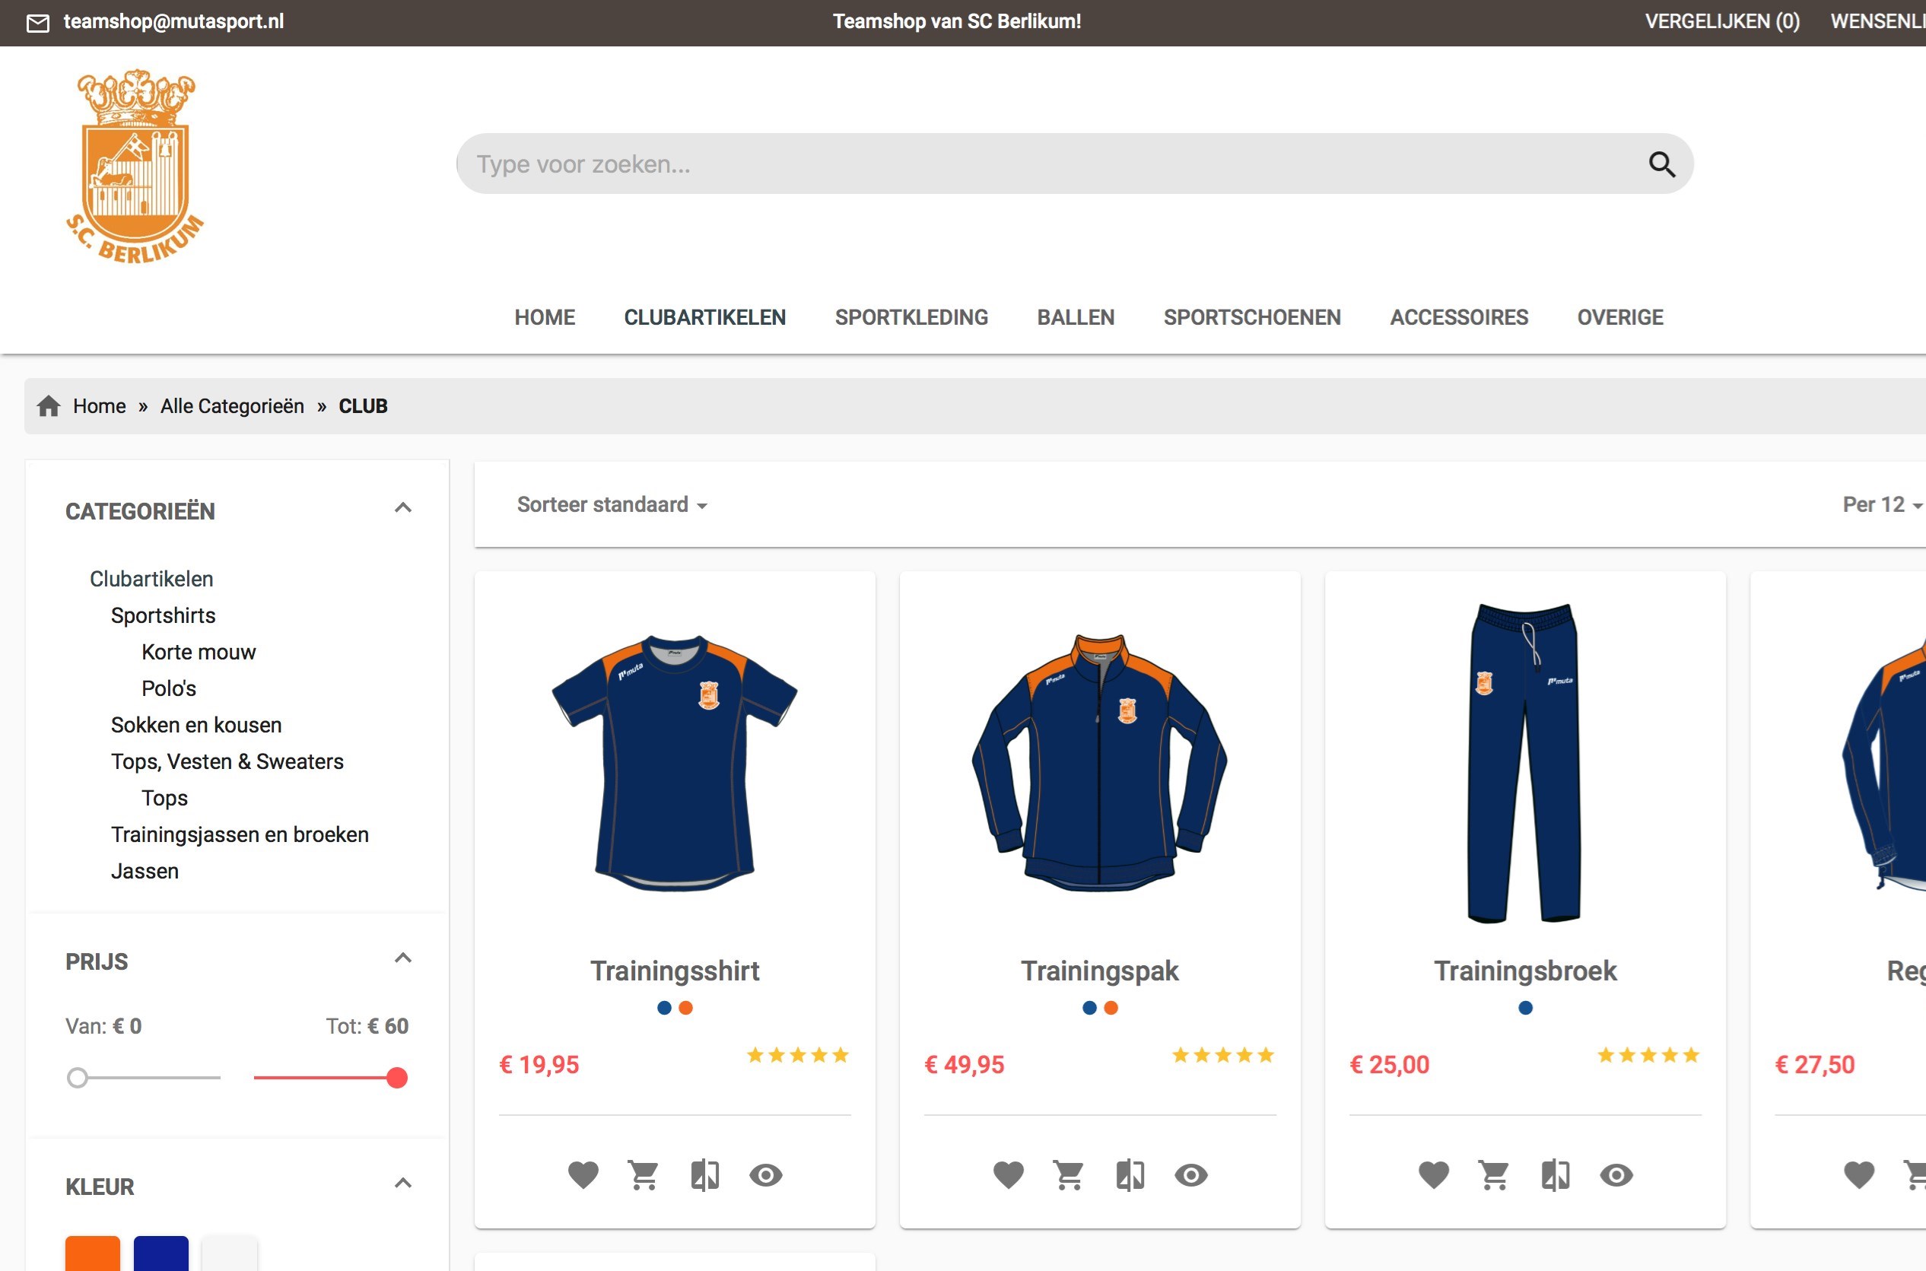The width and height of the screenshot is (1926, 1271).
Task: Open the Vergelijken (0) link
Action: 1721,21
